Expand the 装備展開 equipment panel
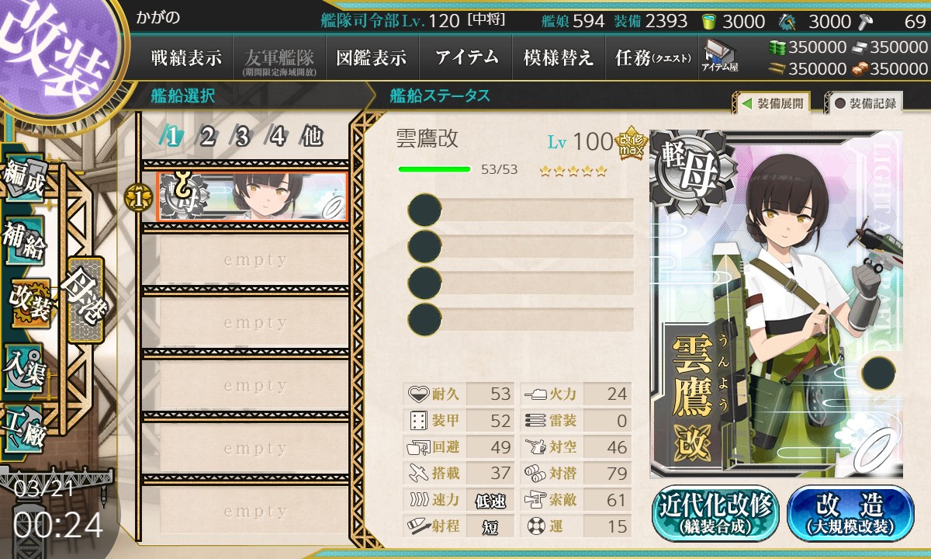The image size is (931, 559). pyautogui.click(x=771, y=102)
